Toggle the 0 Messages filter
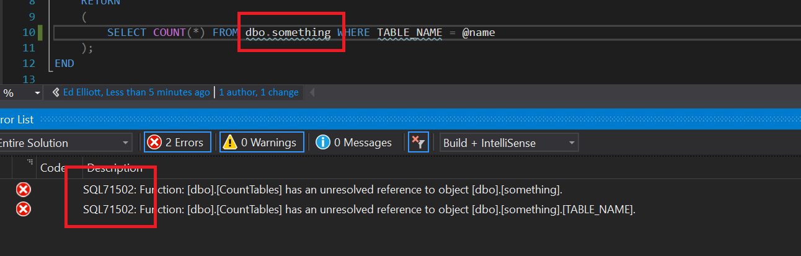The height and width of the screenshot is (256, 801). point(355,143)
